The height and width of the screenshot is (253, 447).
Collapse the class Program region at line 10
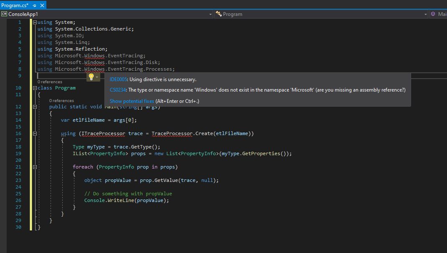pos(35,88)
